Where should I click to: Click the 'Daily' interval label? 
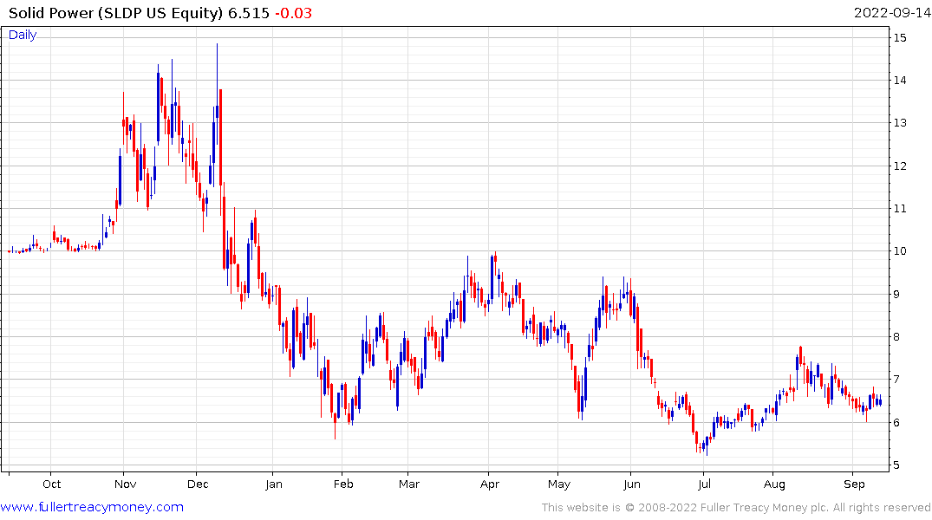[x=23, y=35]
